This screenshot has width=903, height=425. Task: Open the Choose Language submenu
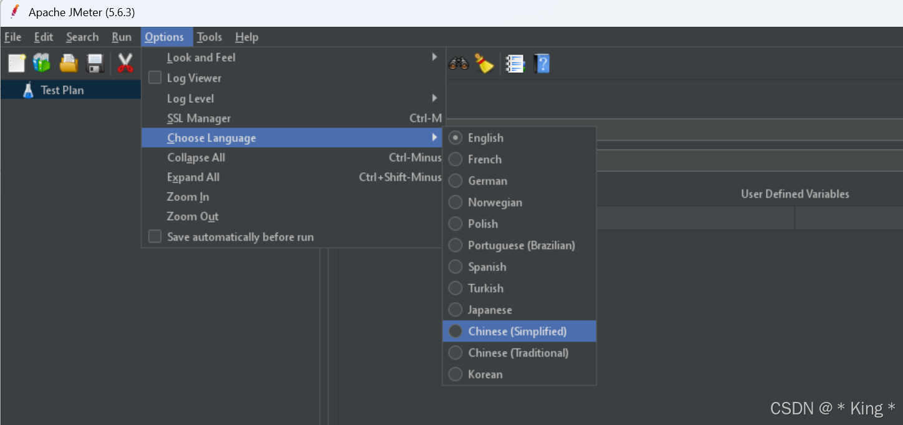(x=292, y=138)
